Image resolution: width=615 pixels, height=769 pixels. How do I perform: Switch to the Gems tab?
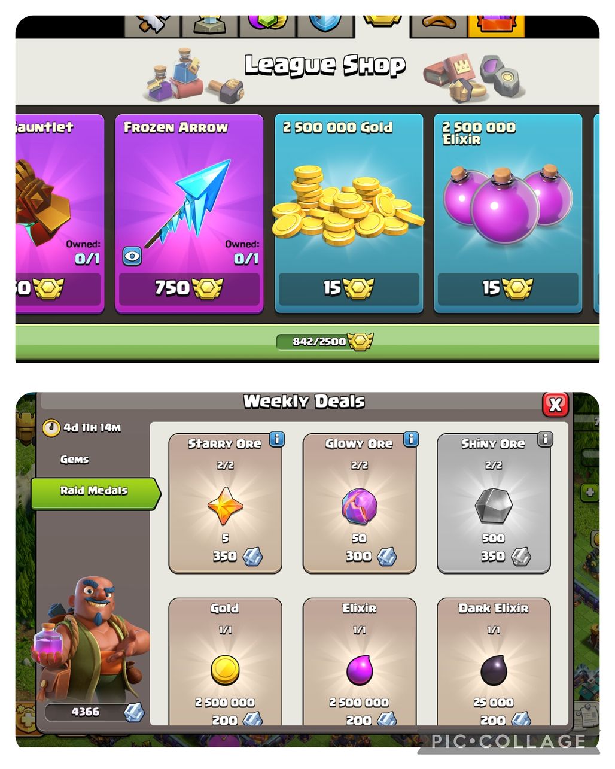pos(74,460)
